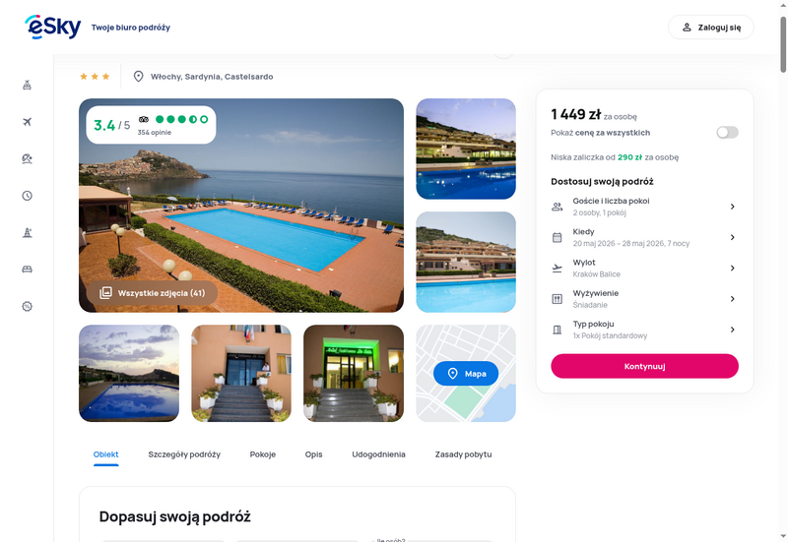Open the Mapa thumbnail

pos(466,374)
